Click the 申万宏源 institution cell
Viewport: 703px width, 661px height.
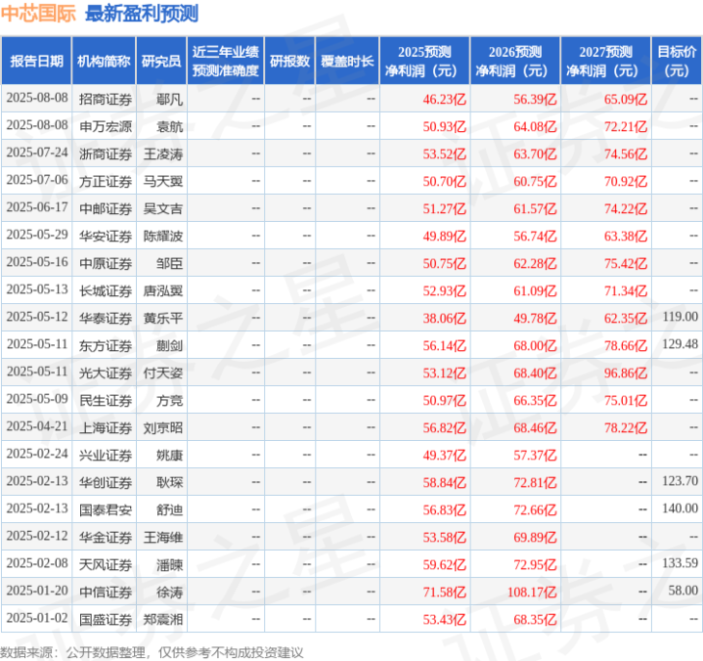[106, 126]
